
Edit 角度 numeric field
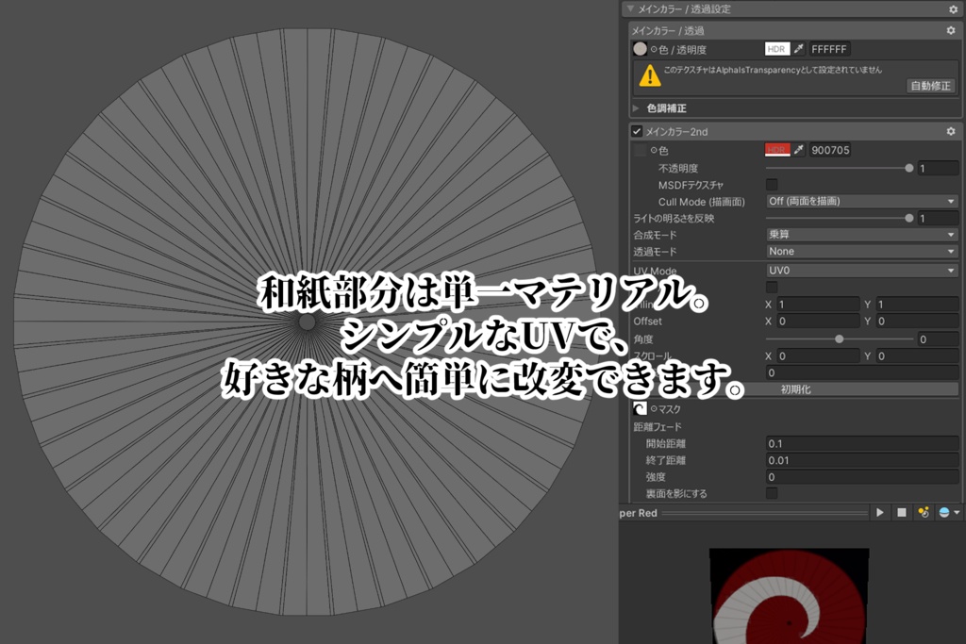[x=938, y=339]
